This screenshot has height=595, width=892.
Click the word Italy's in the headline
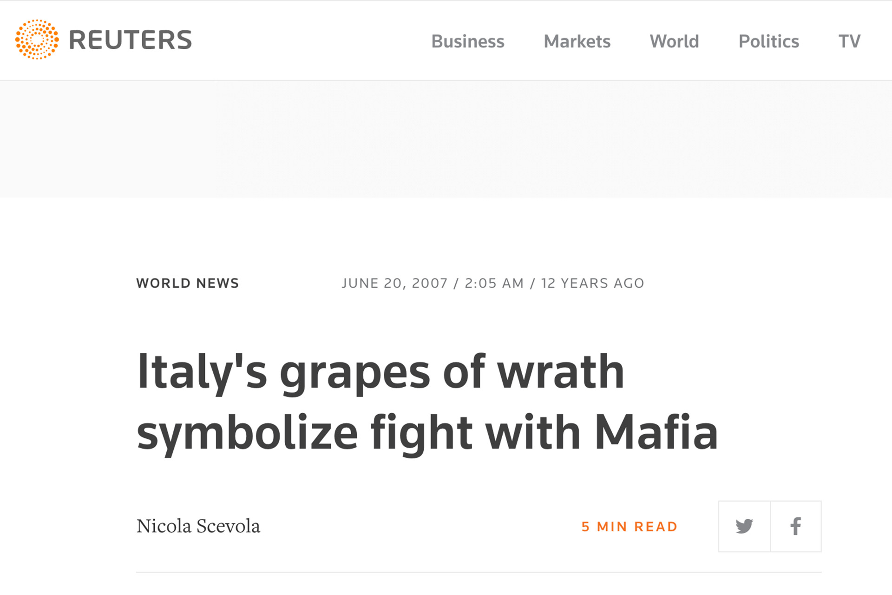(202, 372)
